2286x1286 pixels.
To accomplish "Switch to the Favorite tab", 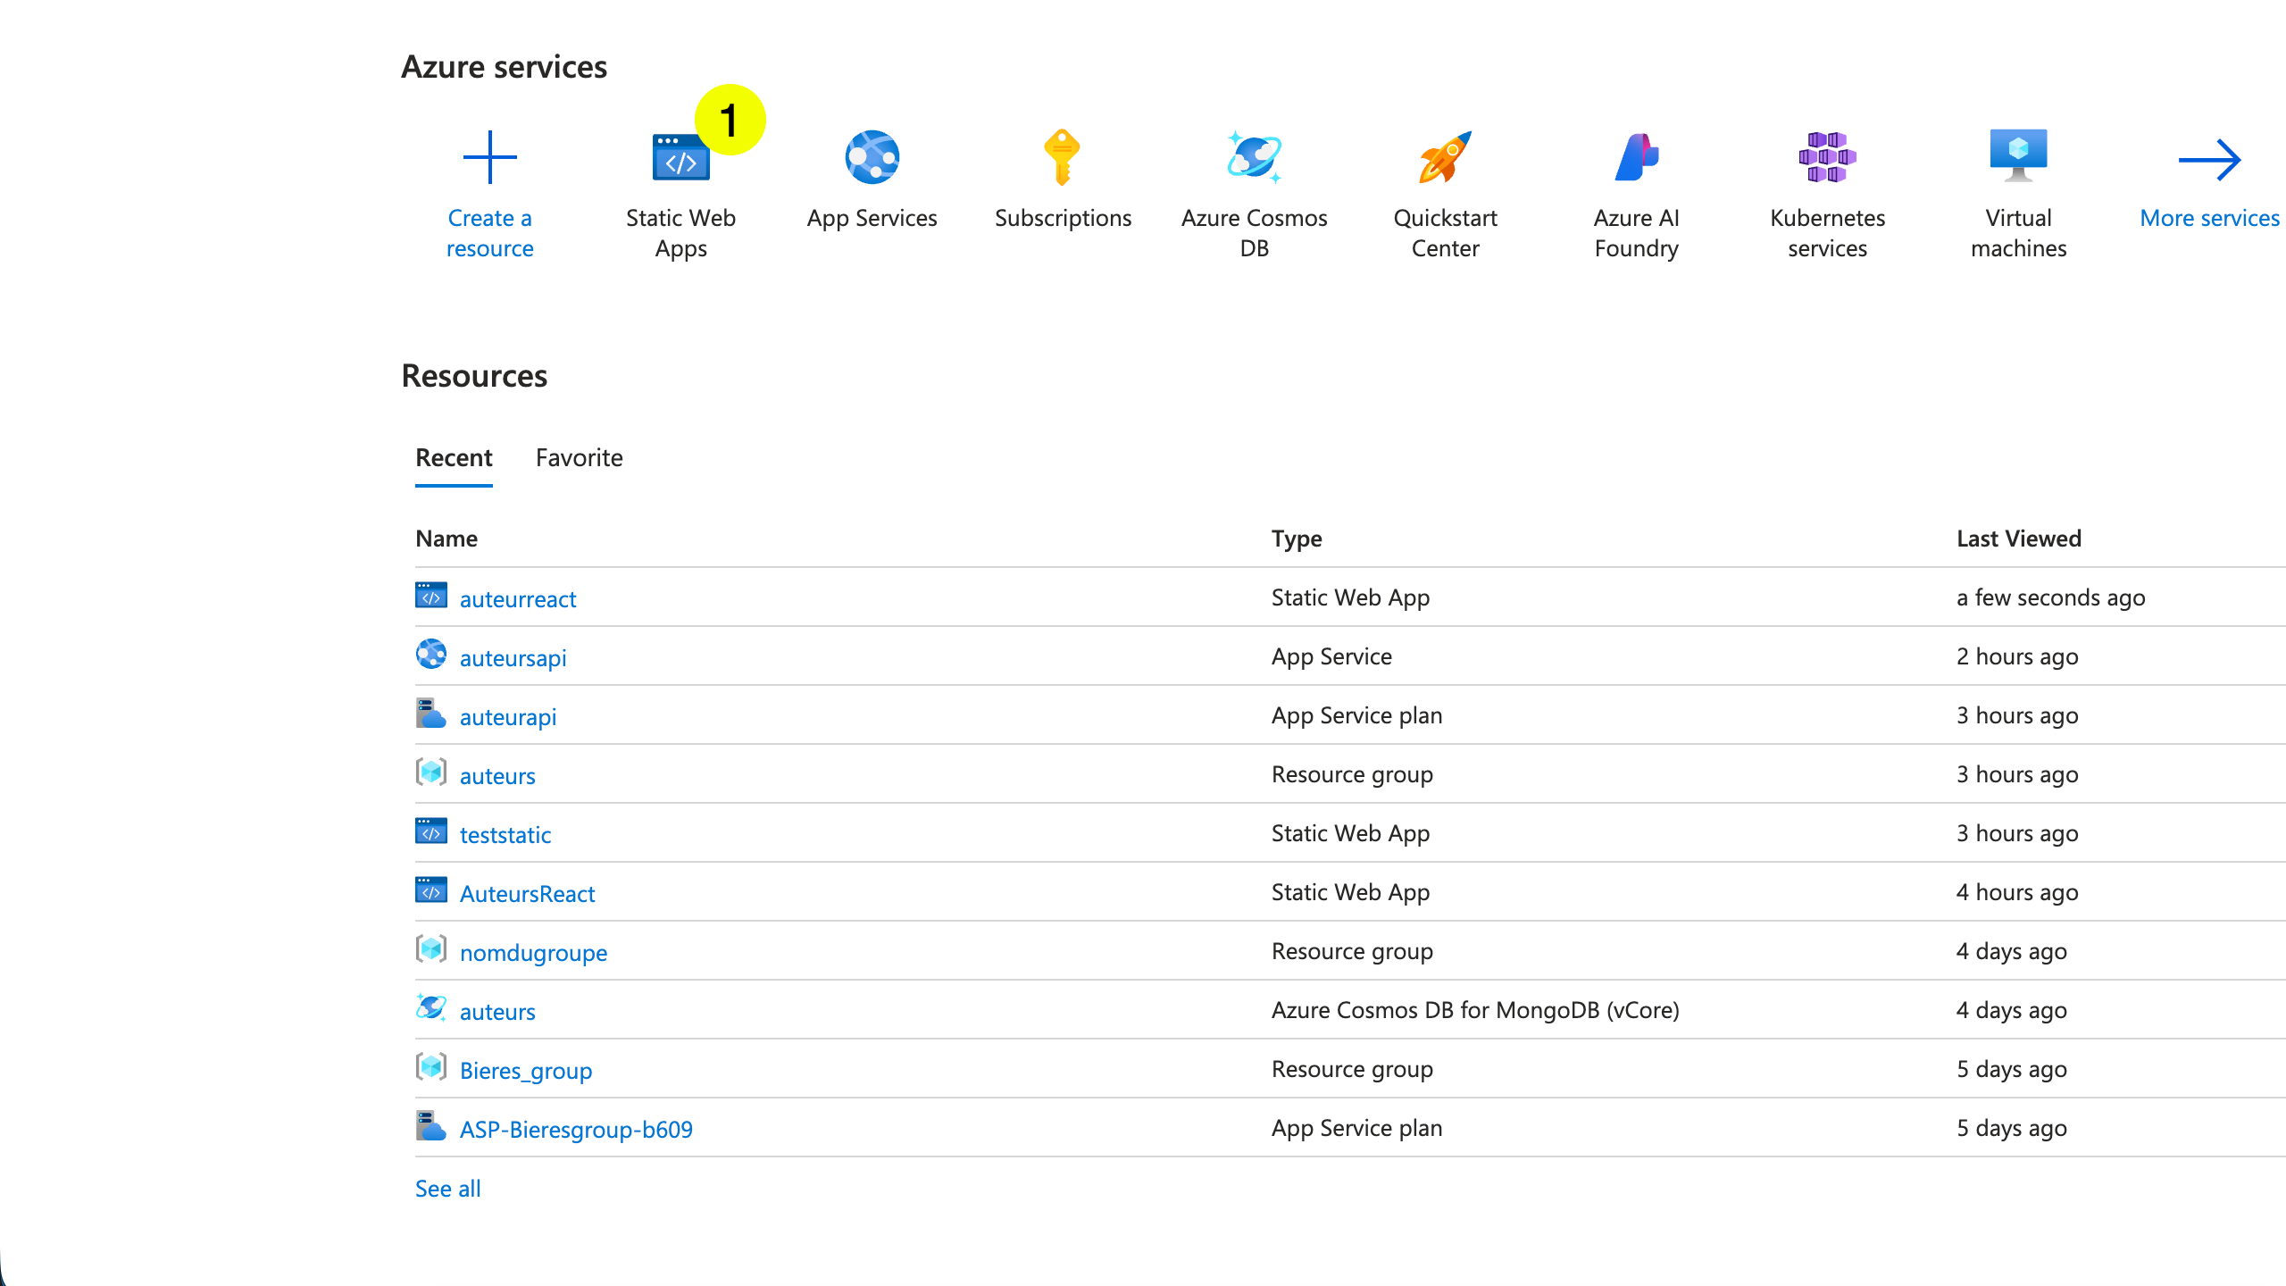I will 579,458.
